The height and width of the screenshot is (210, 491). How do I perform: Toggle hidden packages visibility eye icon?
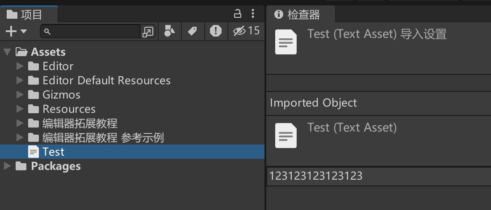[240, 31]
